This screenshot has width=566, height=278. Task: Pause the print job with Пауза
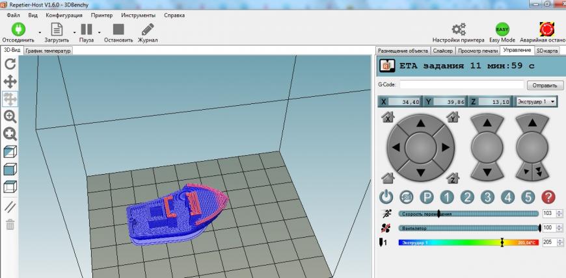[87, 29]
